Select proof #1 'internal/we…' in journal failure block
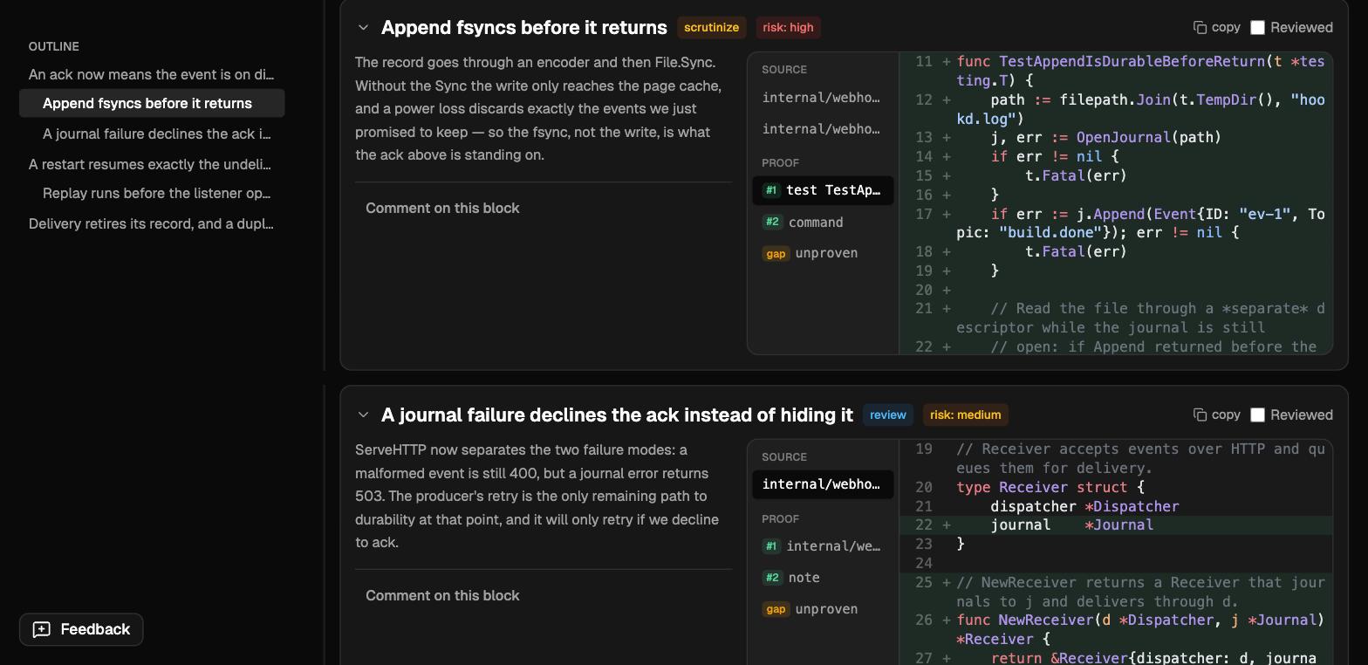The width and height of the screenshot is (1368, 665). pyautogui.click(x=822, y=546)
